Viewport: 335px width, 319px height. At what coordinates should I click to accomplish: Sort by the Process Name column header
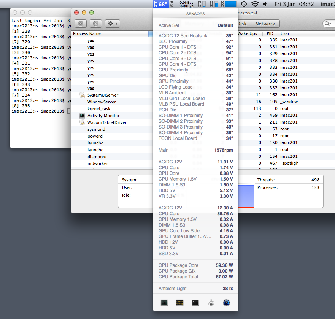pos(110,33)
